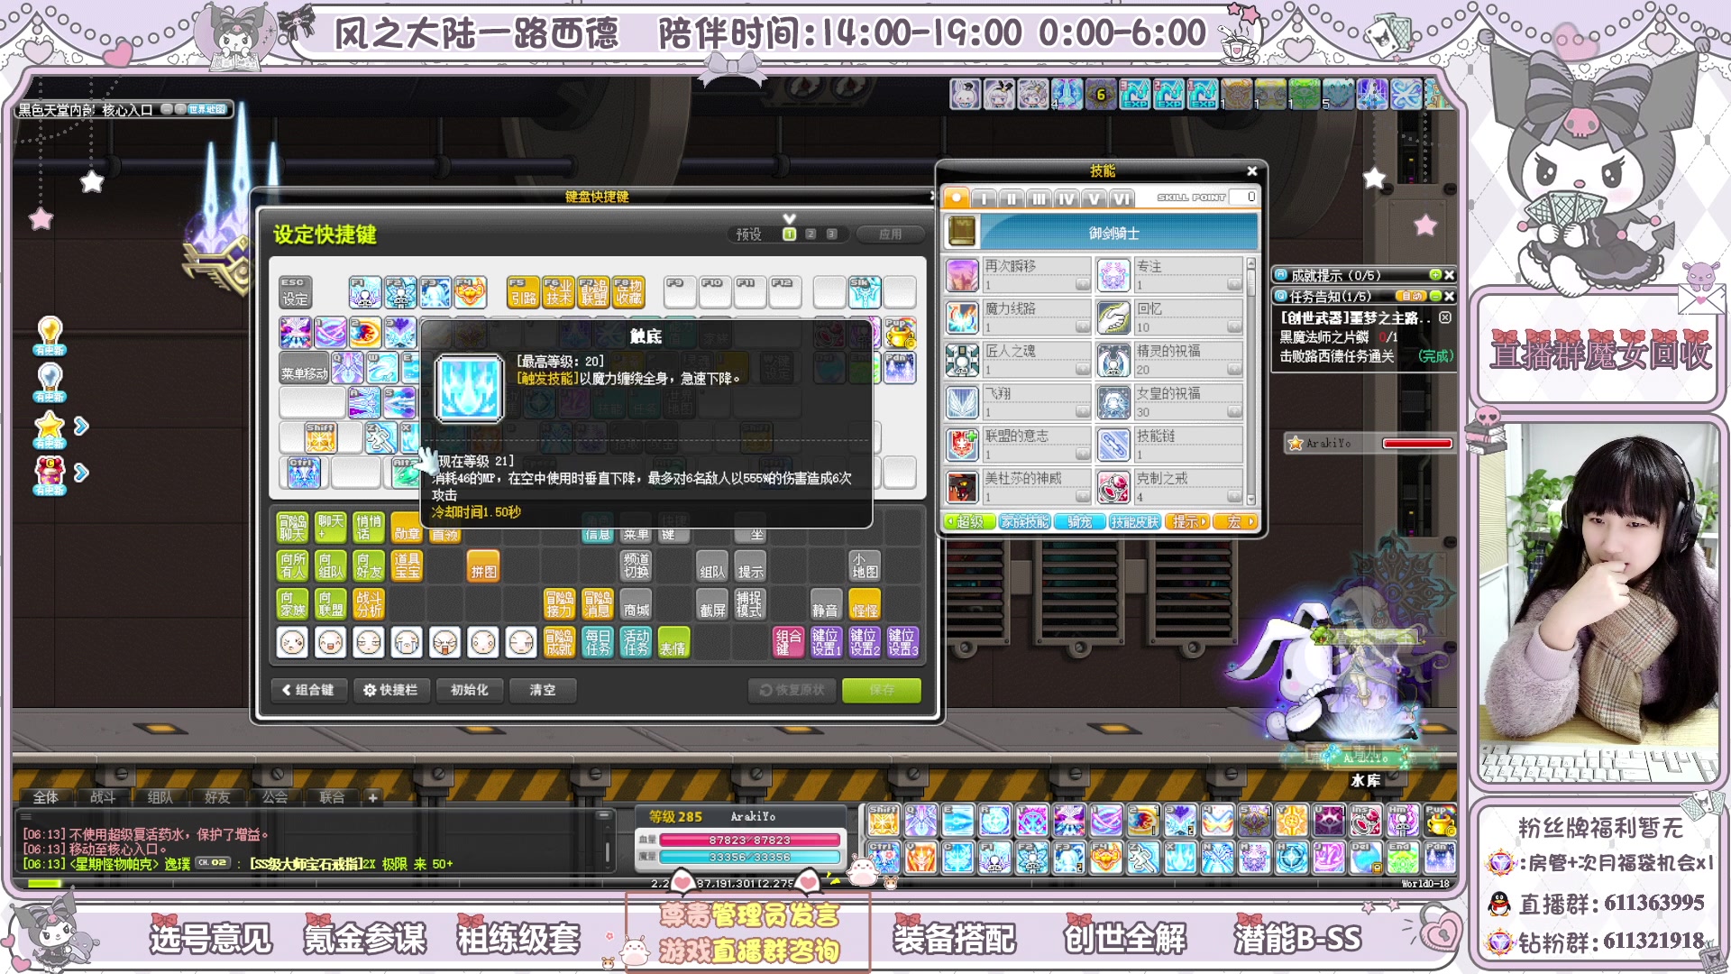Image resolution: width=1731 pixels, height=974 pixels.
Task: Switch to skill tab III
Action: tap(1039, 198)
